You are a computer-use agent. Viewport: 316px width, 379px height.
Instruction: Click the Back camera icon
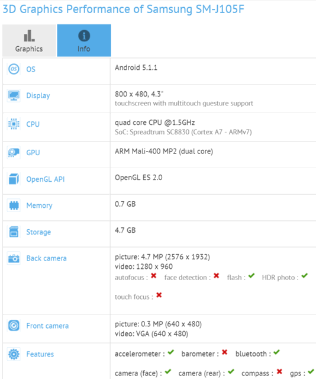(x=14, y=258)
